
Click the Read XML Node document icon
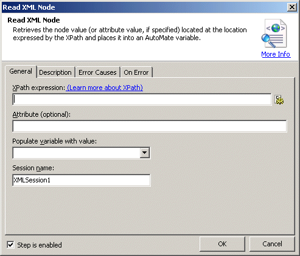click(274, 33)
